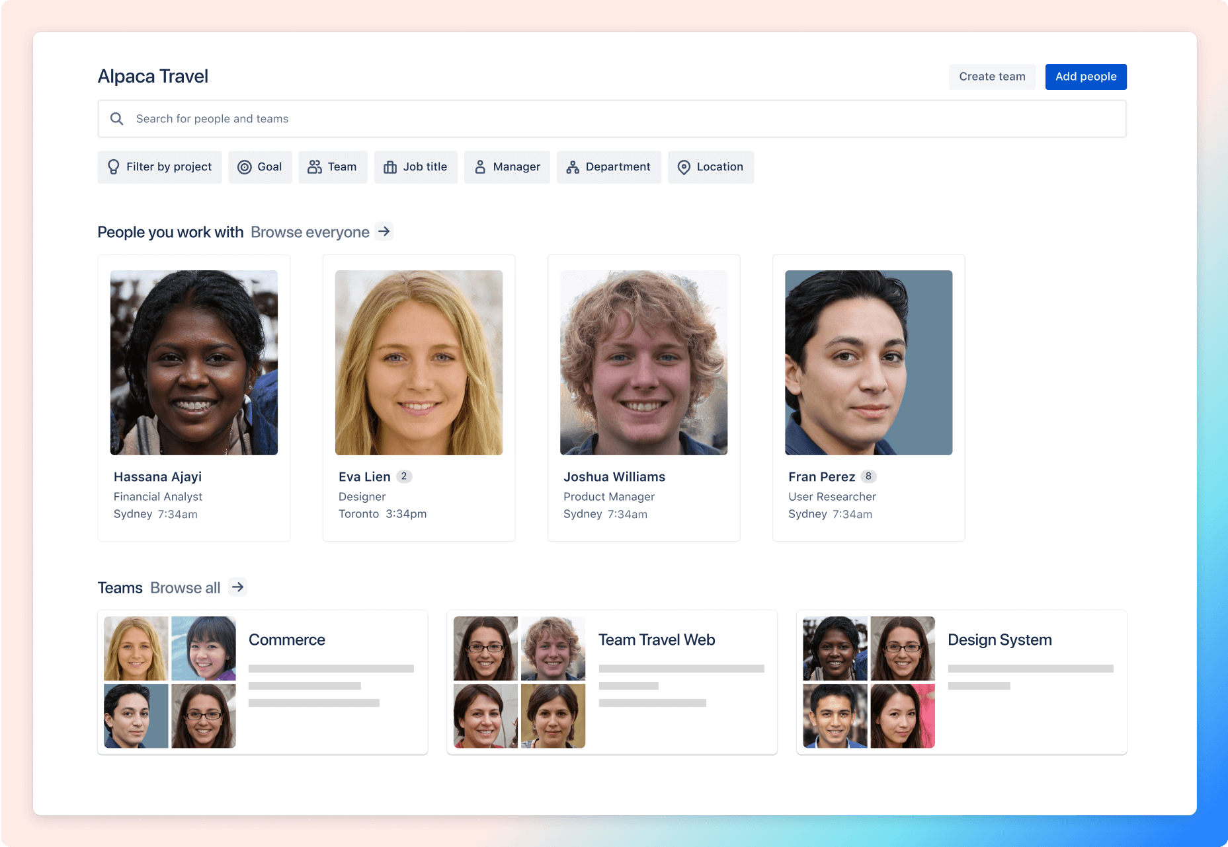Select the search magnifier icon
Image resolution: width=1228 pixels, height=847 pixels.
[x=116, y=118]
